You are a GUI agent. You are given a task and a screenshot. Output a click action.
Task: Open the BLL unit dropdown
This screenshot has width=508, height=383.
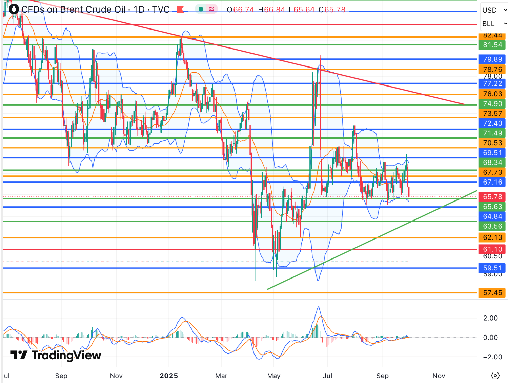tap(494, 24)
